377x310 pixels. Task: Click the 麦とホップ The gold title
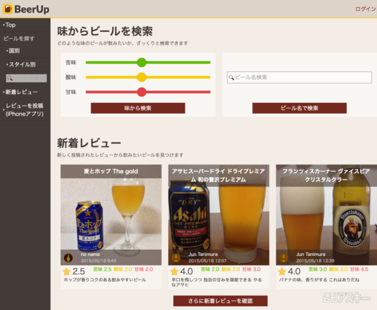(111, 171)
